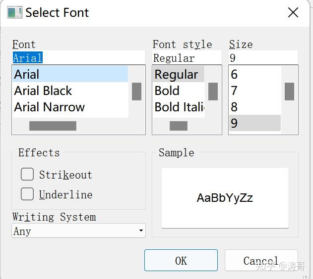The width and height of the screenshot is (313, 279).
Task: Click the Font name input field
Action: pyautogui.click(x=78, y=58)
